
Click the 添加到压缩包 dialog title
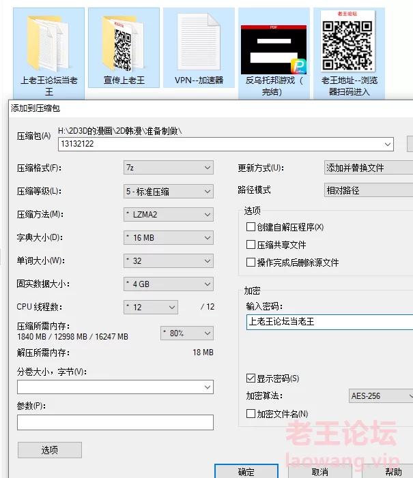click(35, 108)
